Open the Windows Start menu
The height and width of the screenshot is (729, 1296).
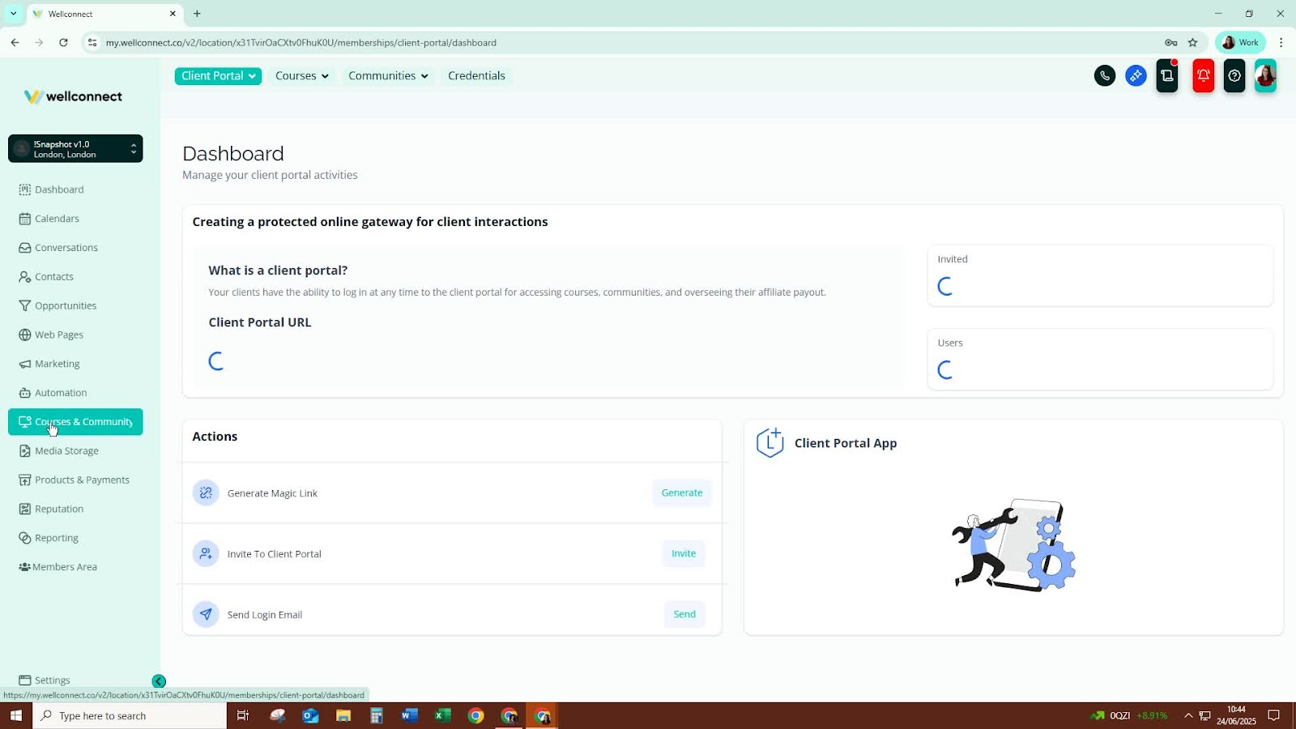coord(15,715)
